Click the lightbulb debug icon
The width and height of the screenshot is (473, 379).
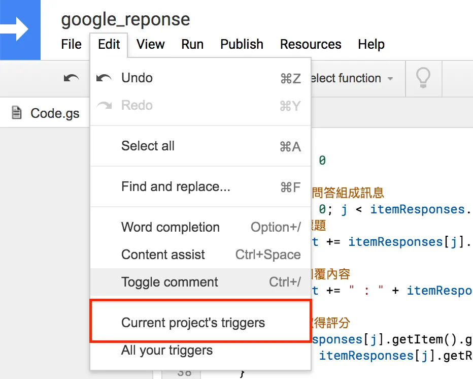(x=423, y=78)
